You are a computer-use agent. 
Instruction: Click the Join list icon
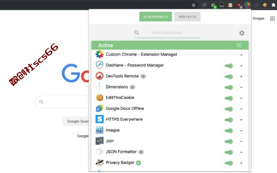pos(100,141)
